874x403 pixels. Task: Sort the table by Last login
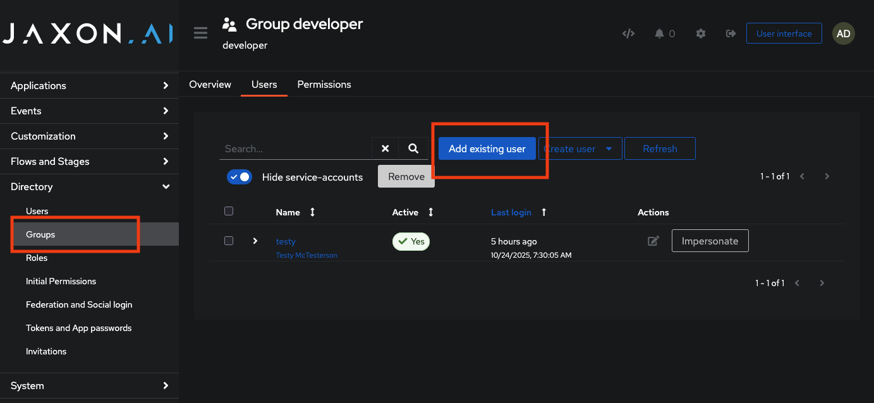coord(511,212)
